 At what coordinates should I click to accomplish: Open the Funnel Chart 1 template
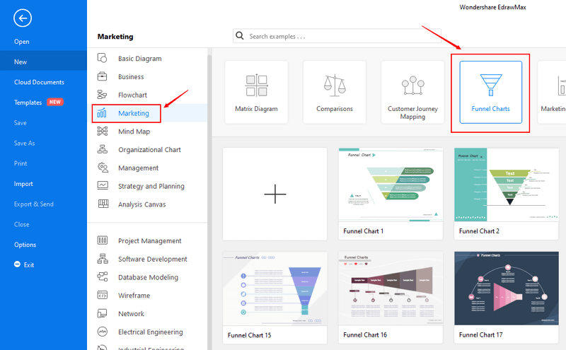tap(391, 194)
